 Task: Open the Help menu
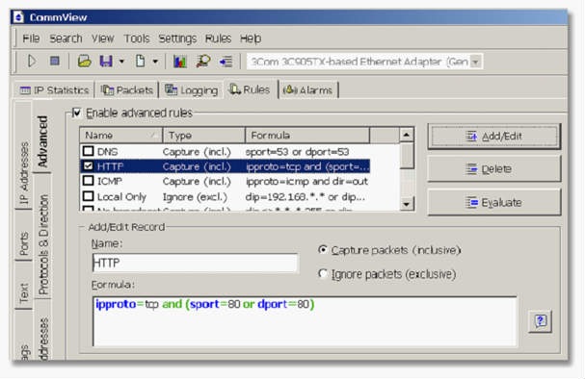(x=251, y=38)
